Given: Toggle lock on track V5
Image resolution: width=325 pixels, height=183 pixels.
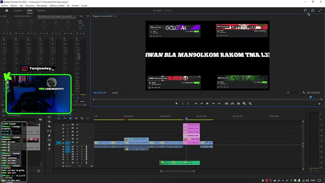Looking at the screenshot, I should tap(63, 128).
